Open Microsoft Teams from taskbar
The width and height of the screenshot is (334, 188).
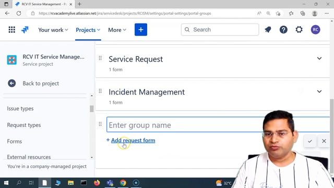pyautogui.click(x=110, y=183)
